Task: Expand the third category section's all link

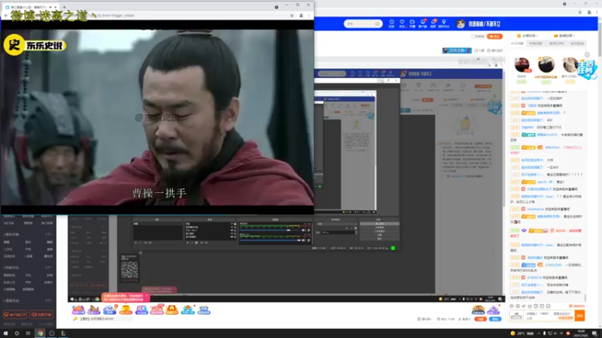Action: [49, 300]
